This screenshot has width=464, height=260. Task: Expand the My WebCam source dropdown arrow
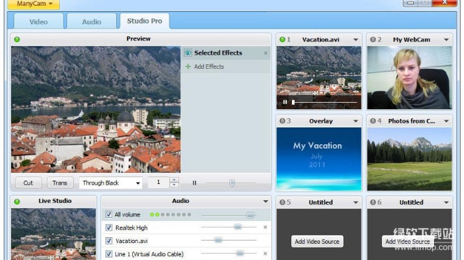coord(446,40)
